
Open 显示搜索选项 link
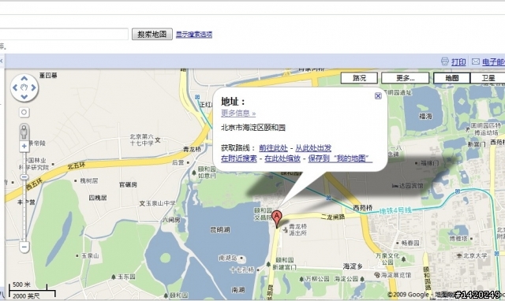point(194,35)
